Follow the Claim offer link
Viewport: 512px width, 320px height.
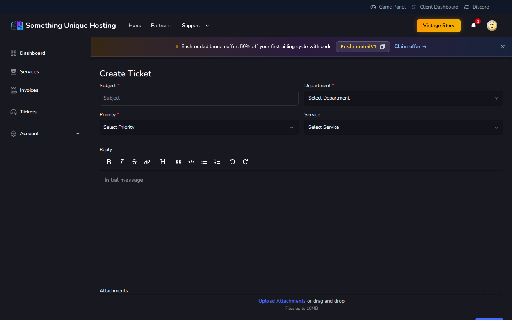[x=410, y=47]
